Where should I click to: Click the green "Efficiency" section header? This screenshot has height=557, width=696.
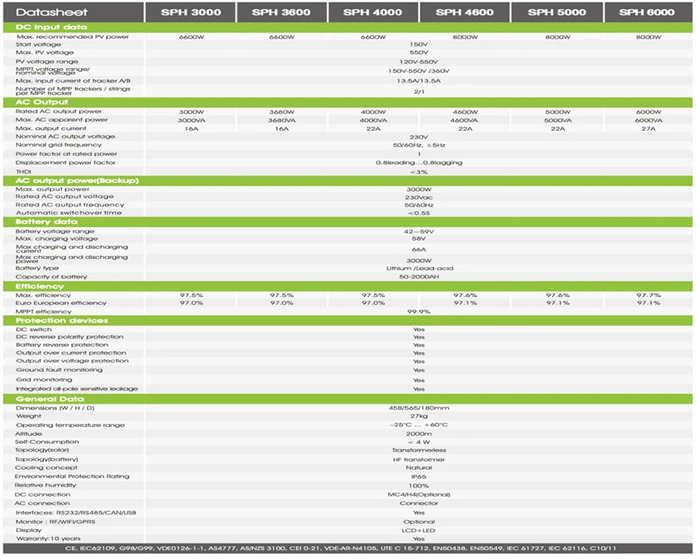(347, 286)
